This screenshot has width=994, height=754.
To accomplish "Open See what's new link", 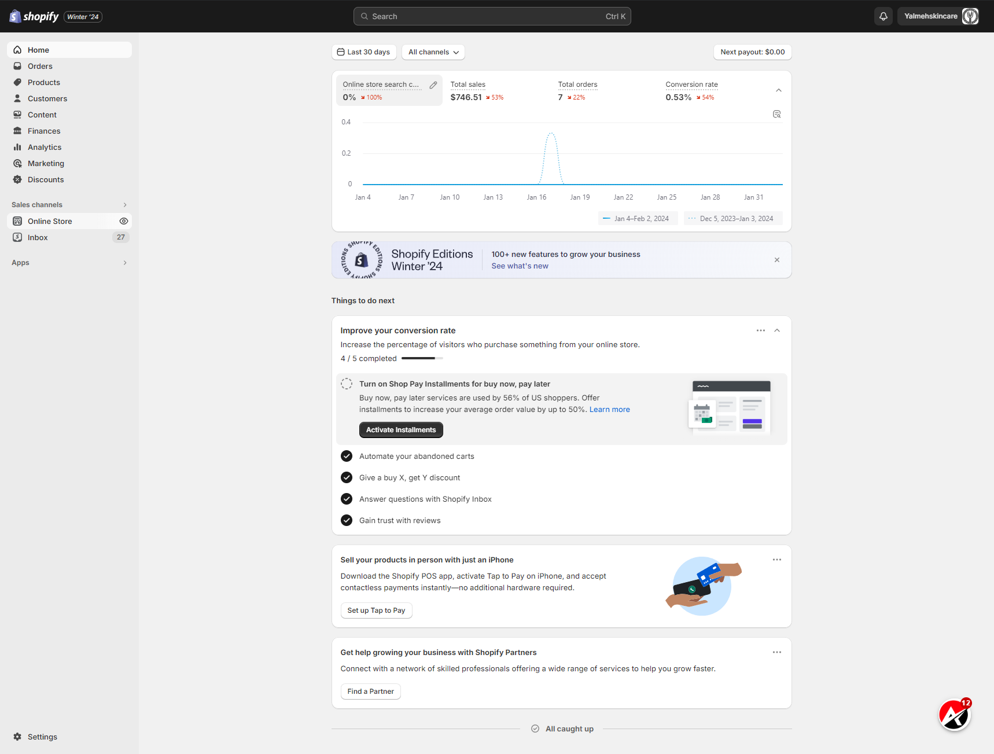I will click(x=519, y=266).
